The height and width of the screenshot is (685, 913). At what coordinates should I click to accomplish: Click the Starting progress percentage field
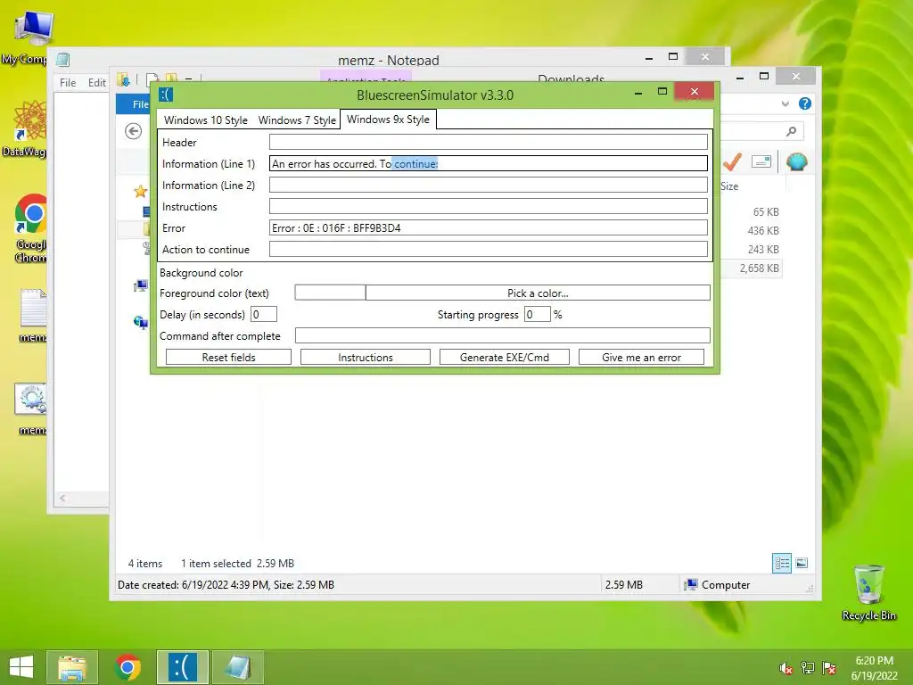point(537,315)
